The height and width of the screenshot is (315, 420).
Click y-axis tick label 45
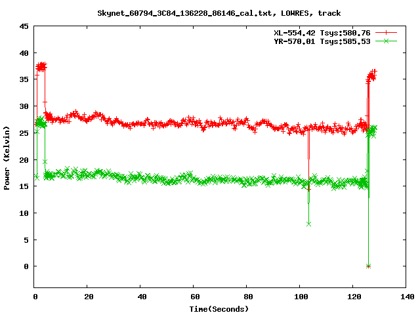coord(24,26)
